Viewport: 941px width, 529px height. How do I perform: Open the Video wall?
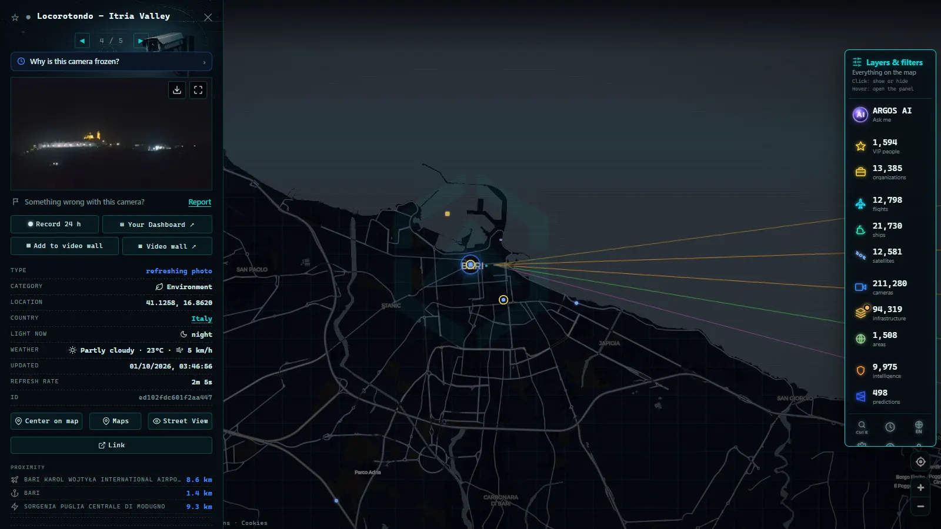167,246
